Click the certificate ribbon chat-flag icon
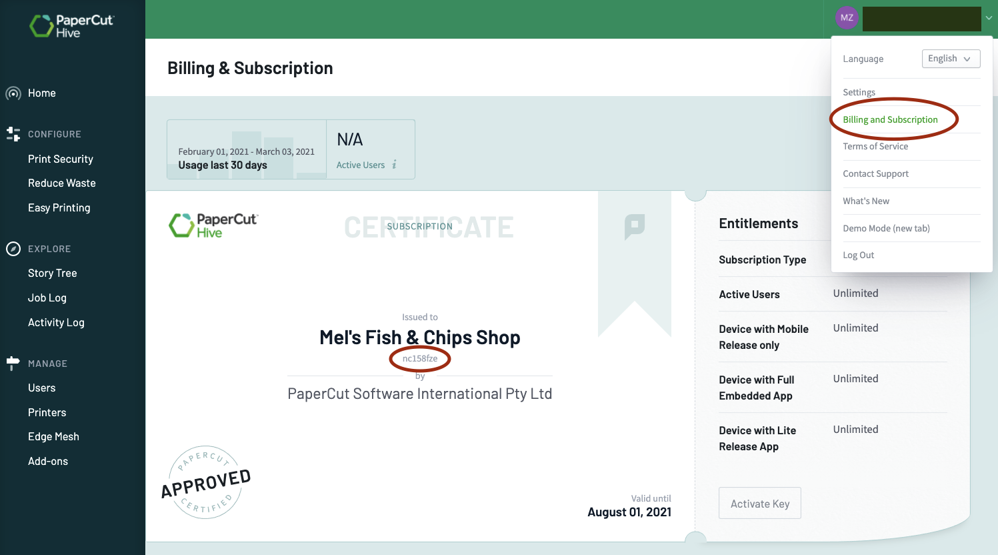Screen dimensions: 998x555 (634, 227)
